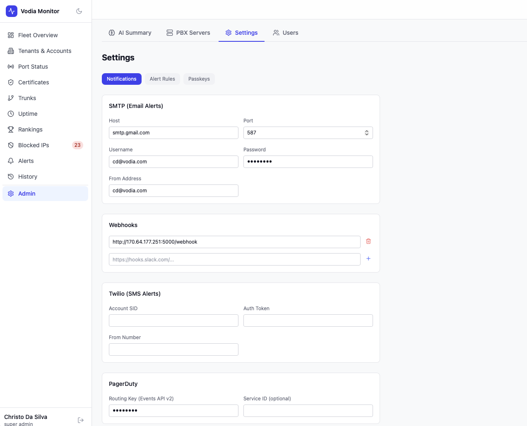Open the AI Summary tab
This screenshot has width=527, height=426.
coord(130,33)
